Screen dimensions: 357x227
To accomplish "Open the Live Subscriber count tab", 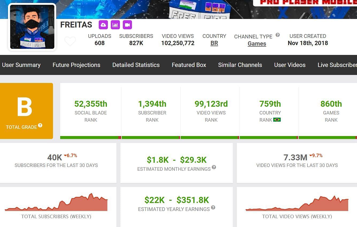I will point(337,65).
